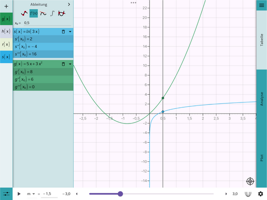This screenshot has height=200, width=267.
Task: Switch to the Tabelle tab
Action: click(262, 40)
